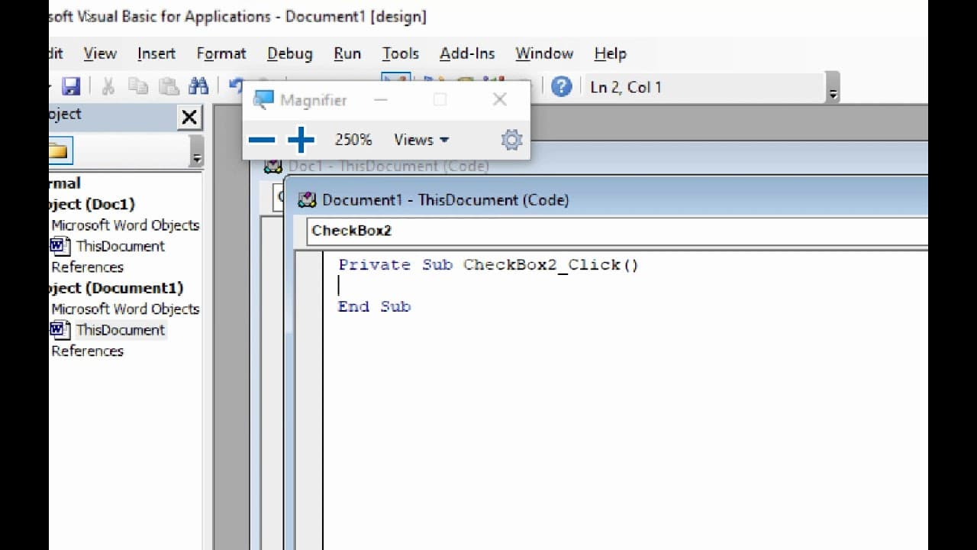Click Word icon beside ThisDocument under Project (Doc1)
Screen dimensions: 977x550
(x=60, y=246)
